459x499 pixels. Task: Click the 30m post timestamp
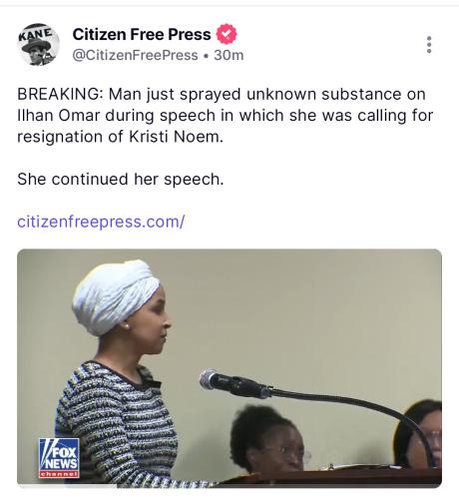229,55
